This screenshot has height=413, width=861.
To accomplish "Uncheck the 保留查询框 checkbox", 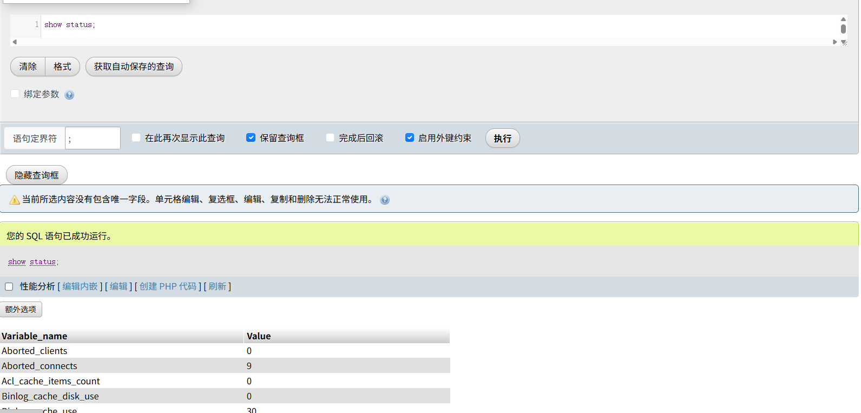I will [x=251, y=138].
